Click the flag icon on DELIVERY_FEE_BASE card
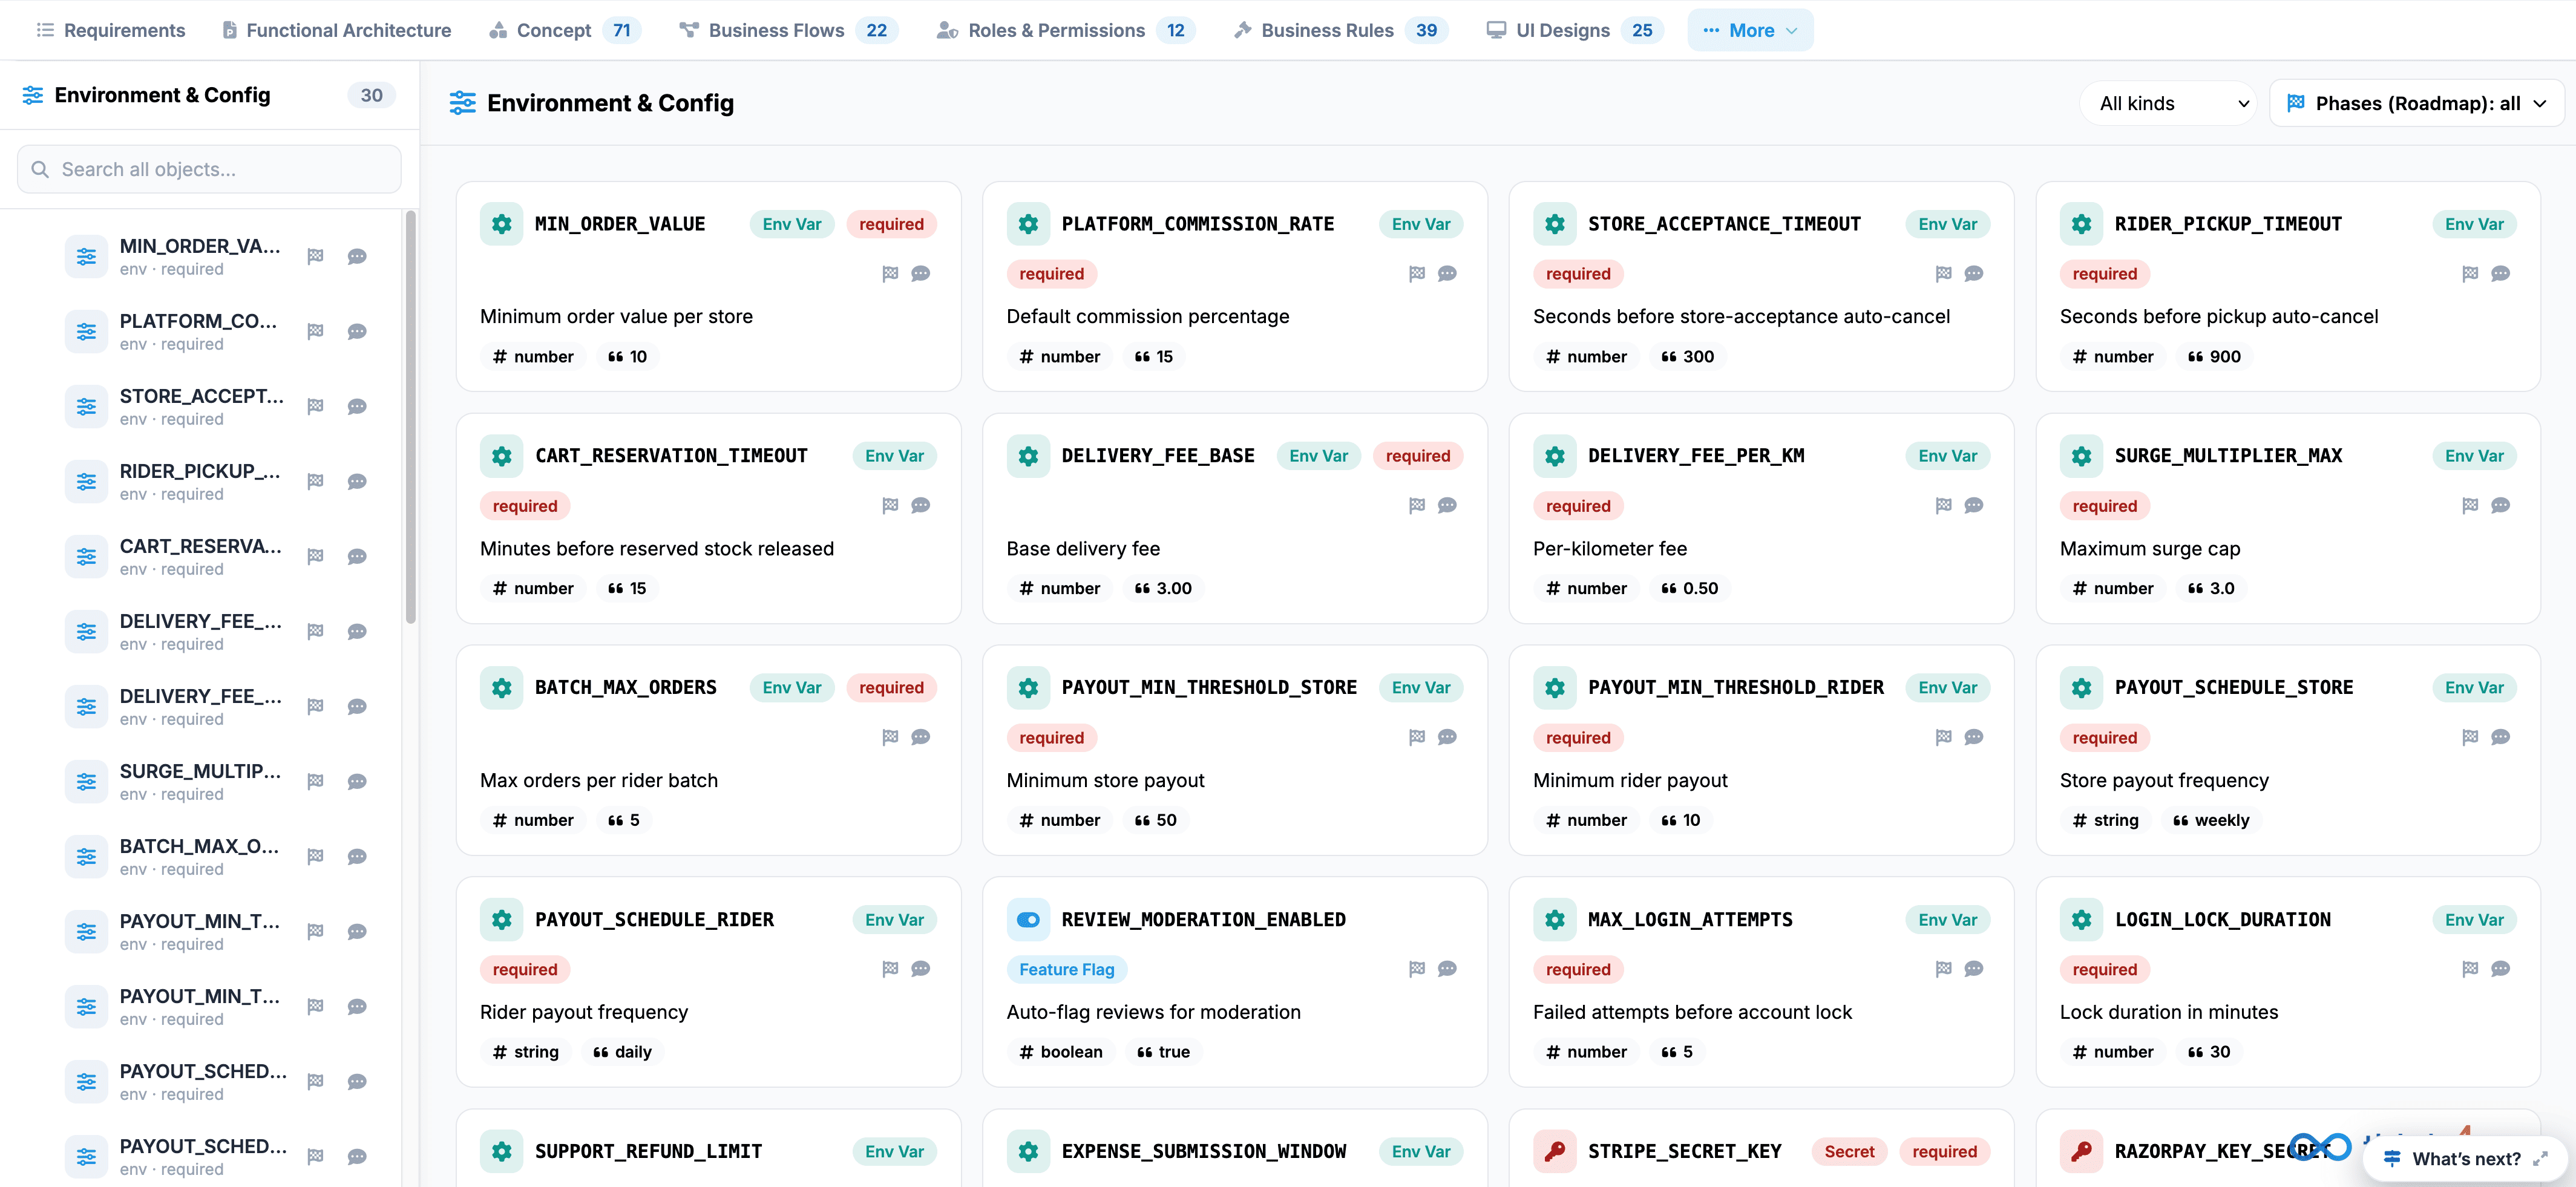The height and width of the screenshot is (1187, 2576). pos(1417,506)
